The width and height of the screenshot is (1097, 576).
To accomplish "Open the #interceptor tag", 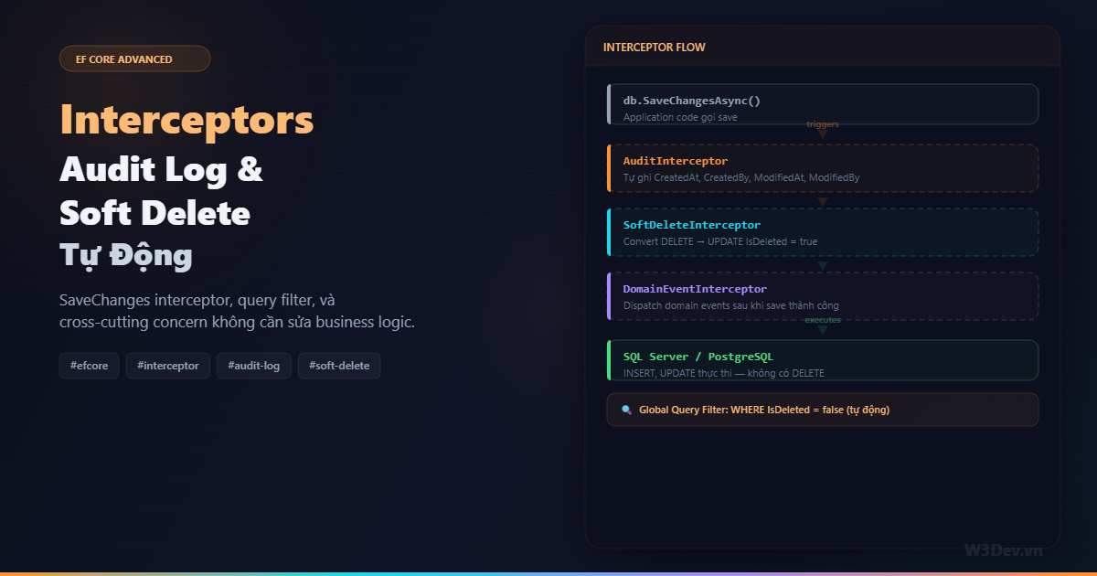I will pyautogui.click(x=167, y=365).
